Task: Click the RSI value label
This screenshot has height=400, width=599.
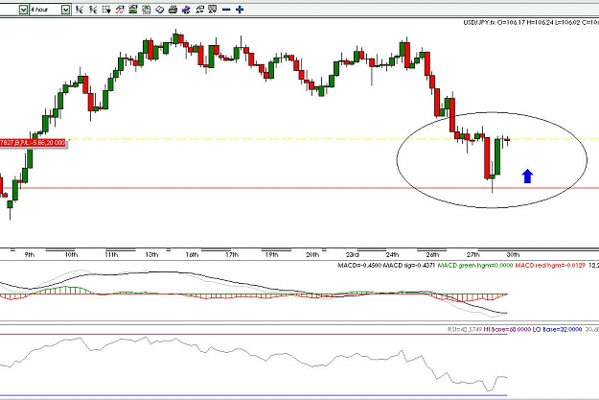Action: [x=465, y=329]
